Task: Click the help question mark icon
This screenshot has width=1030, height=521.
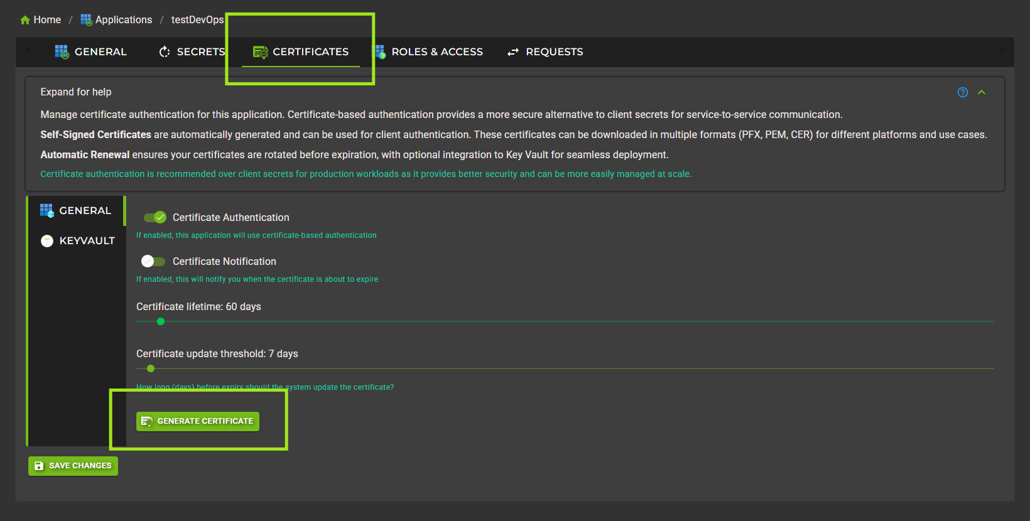Action: pos(963,92)
